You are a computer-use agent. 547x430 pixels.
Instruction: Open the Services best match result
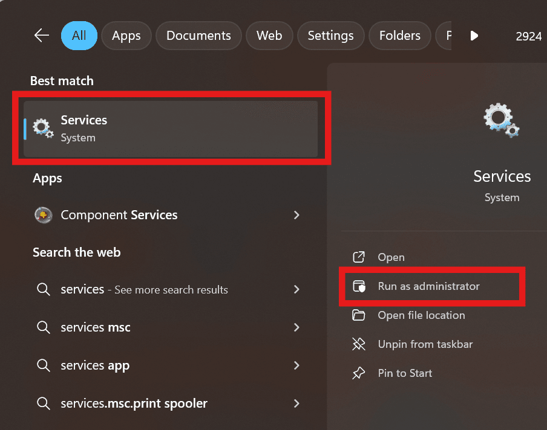tap(171, 129)
